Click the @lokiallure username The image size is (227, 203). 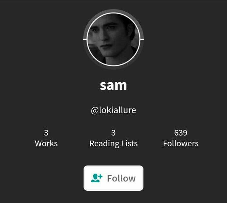click(x=113, y=110)
